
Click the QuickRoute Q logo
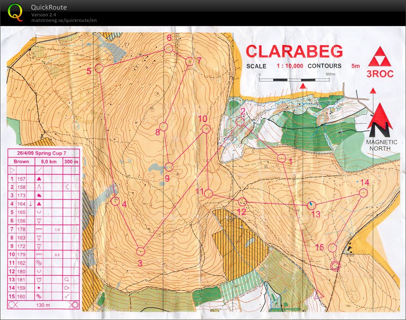(15, 12)
